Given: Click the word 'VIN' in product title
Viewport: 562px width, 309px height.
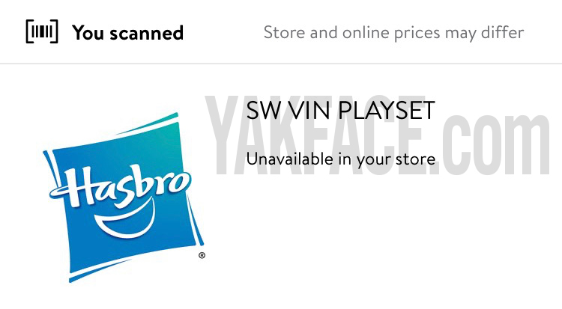Looking at the screenshot, I should point(309,110).
